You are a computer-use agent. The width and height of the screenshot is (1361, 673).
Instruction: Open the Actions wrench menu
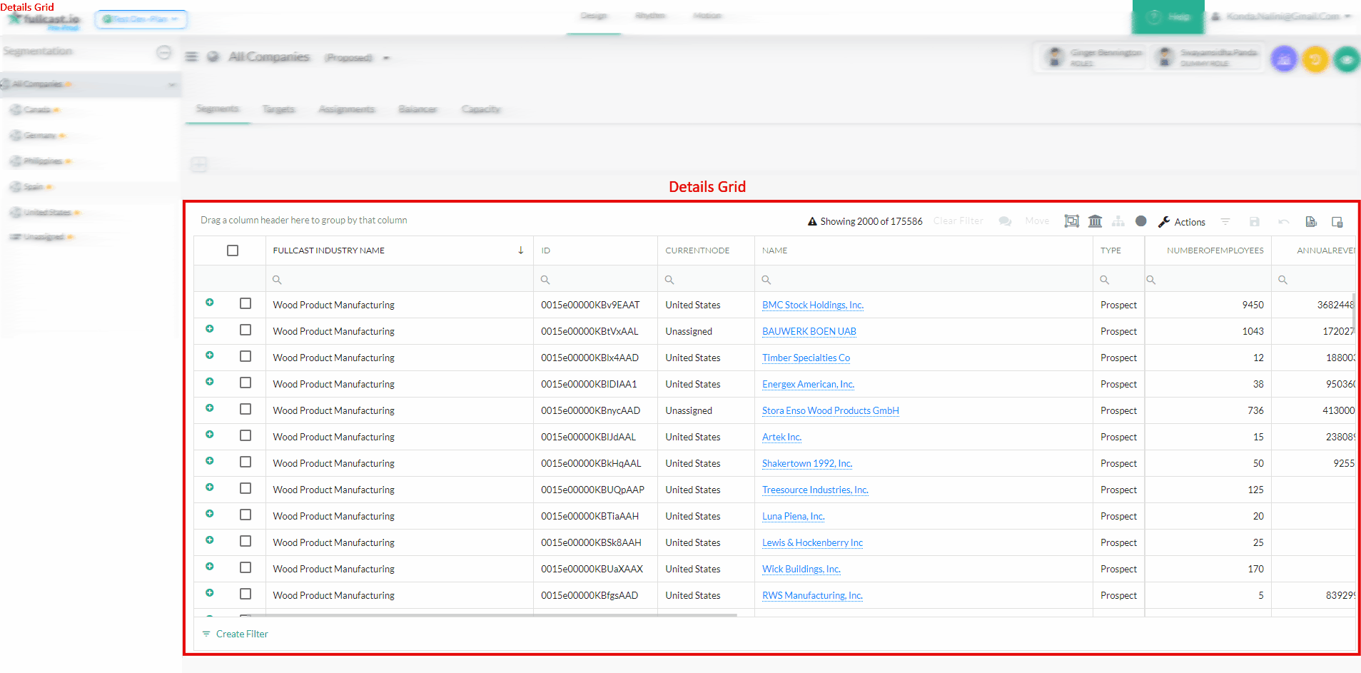click(1181, 222)
